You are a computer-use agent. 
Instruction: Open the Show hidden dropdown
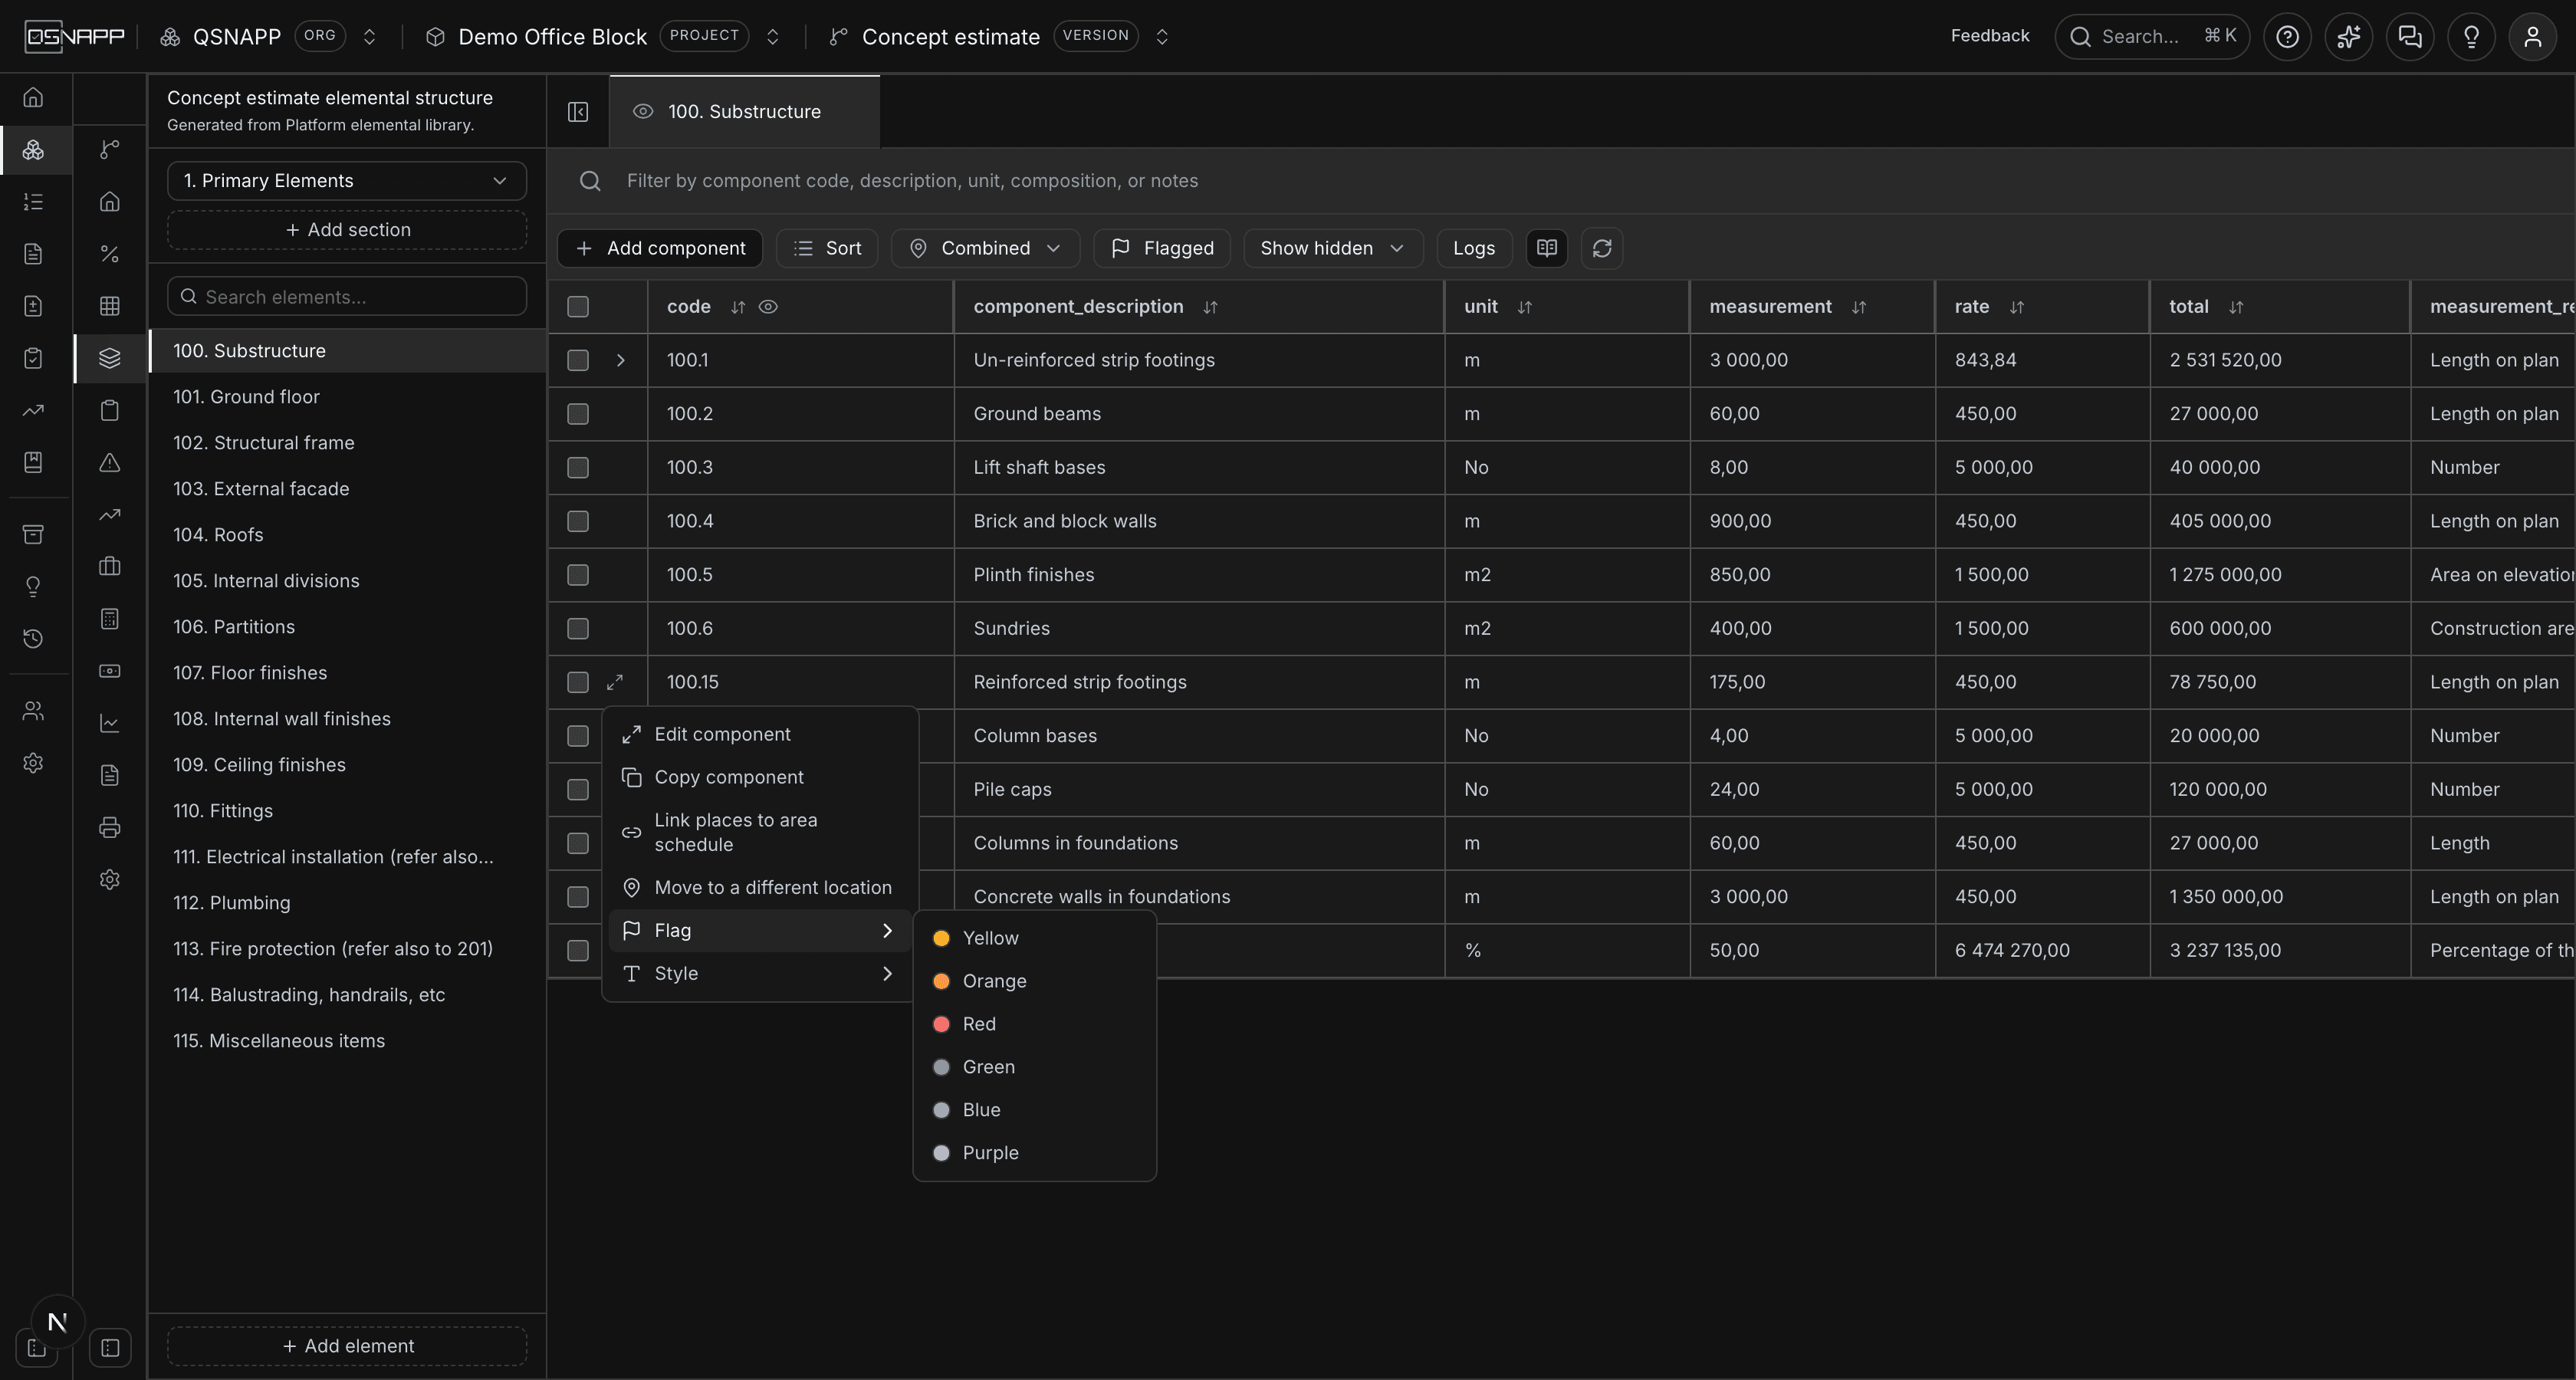pos(1332,248)
